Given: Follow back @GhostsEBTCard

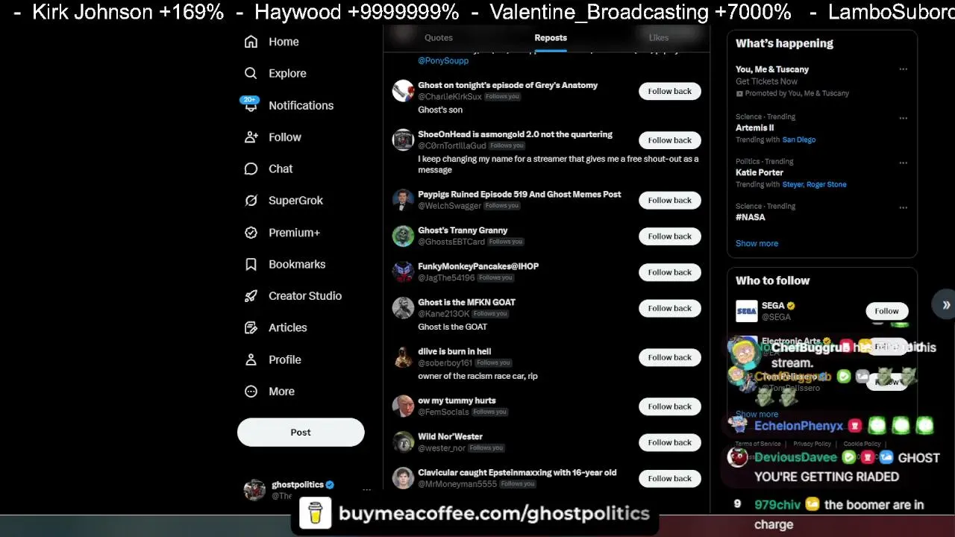Looking at the screenshot, I should pyautogui.click(x=670, y=236).
